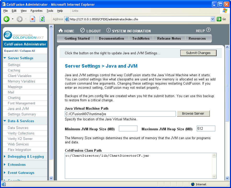231x188 pixels.
Task: Open the Help menu
Action: click(60, 11)
